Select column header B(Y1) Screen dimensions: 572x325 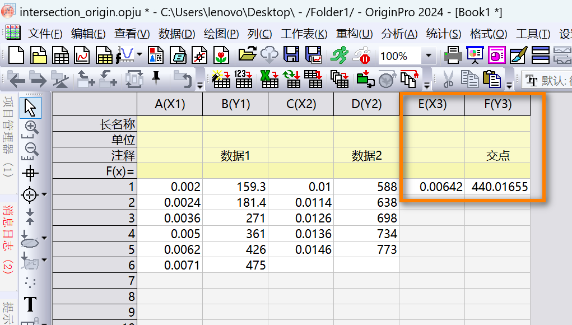[235, 104]
